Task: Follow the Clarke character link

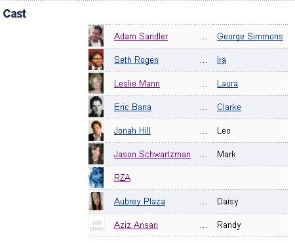Action: (x=229, y=107)
